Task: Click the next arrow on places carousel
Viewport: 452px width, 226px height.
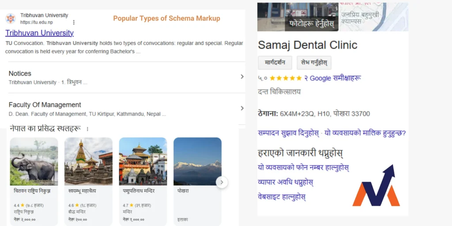Action: coord(222,182)
